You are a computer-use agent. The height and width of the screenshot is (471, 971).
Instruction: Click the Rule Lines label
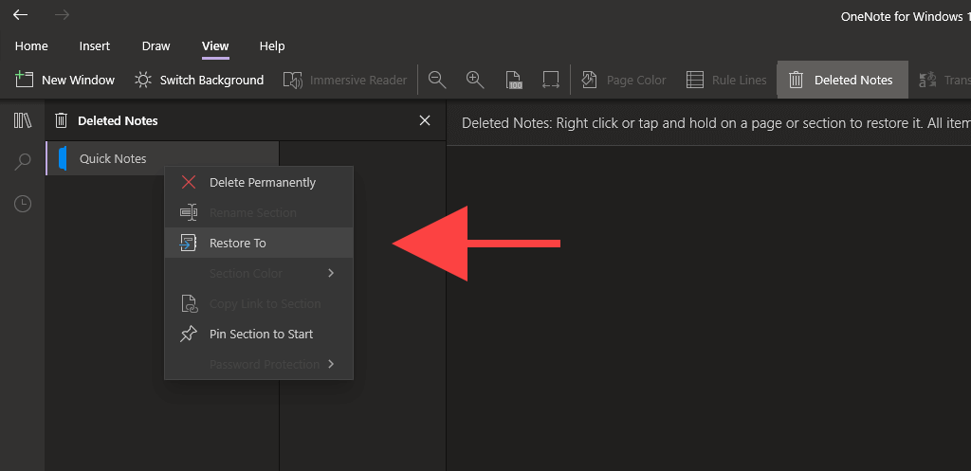tap(740, 81)
